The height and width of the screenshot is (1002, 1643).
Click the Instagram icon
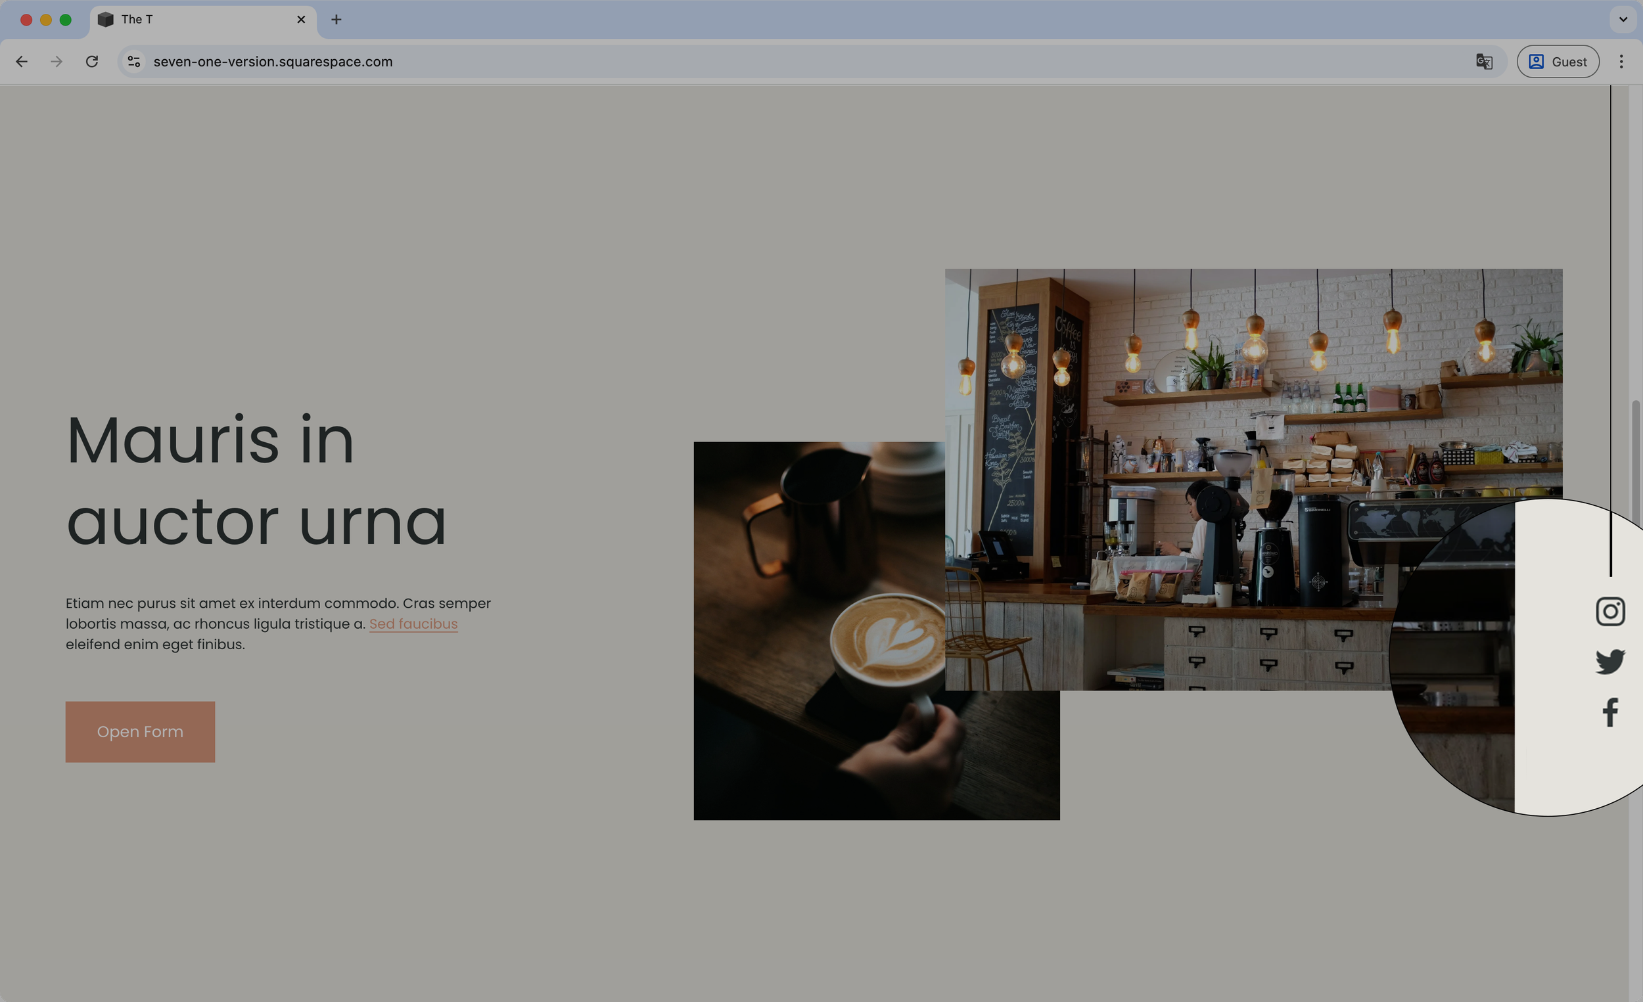pos(1609,611)
